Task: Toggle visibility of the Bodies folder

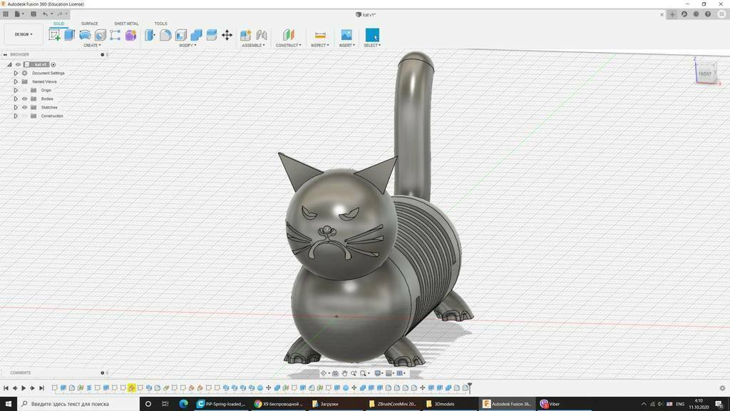Action: 25,98
